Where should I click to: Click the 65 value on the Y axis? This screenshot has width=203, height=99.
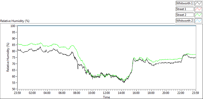14,70
